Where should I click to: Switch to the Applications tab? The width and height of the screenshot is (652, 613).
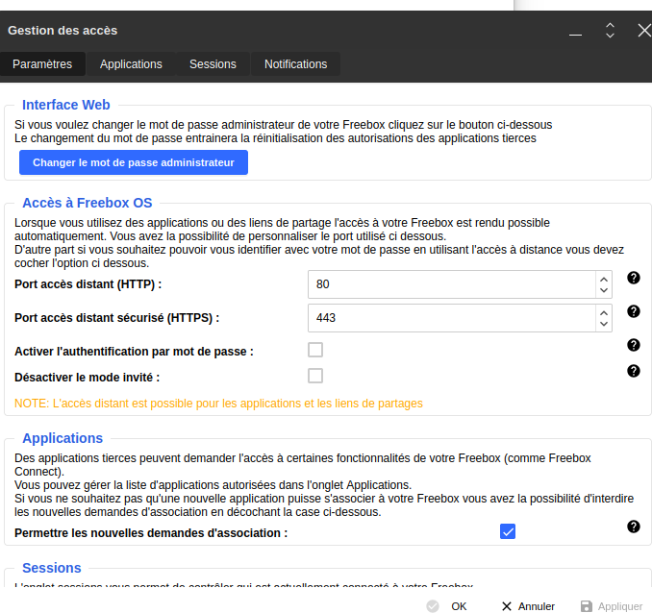(x=131, y=64)
